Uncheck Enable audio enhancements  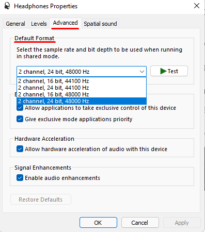coord(20,178)
